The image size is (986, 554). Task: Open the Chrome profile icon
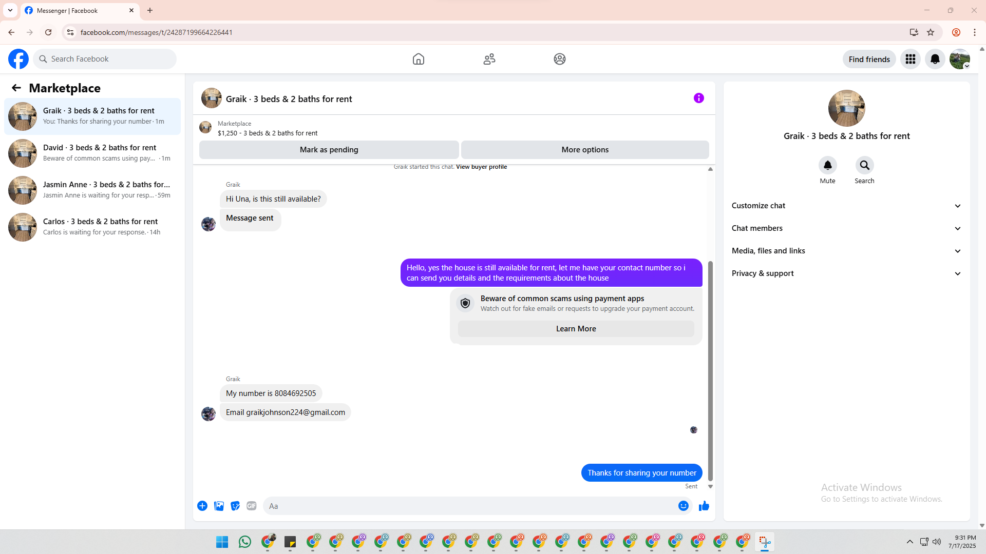(x=956, y=32)
